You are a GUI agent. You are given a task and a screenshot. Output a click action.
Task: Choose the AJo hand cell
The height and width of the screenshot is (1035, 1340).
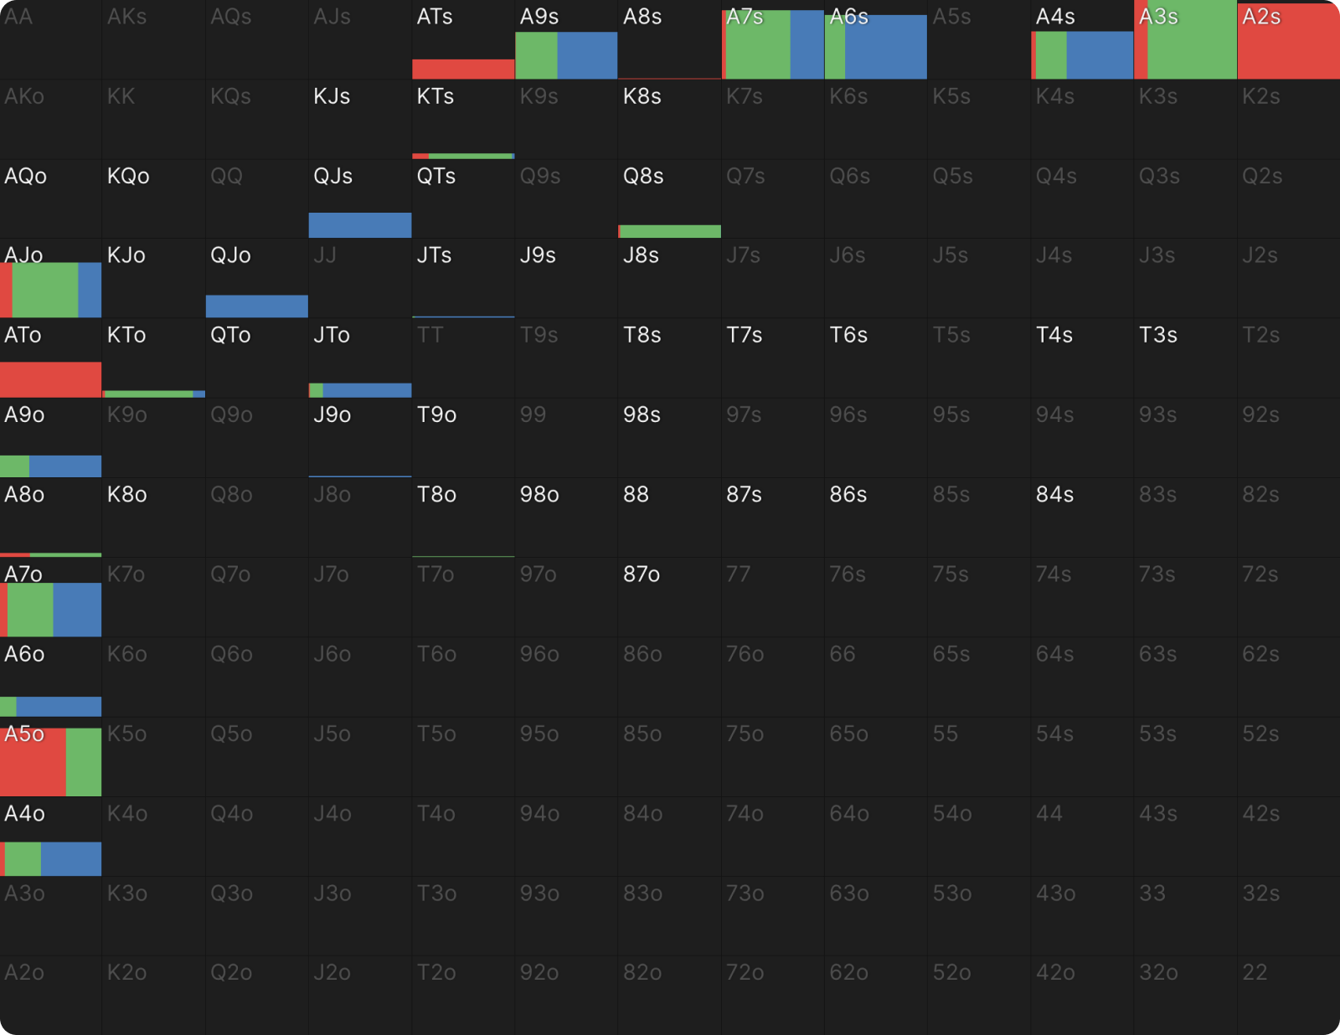click(51, 279)
